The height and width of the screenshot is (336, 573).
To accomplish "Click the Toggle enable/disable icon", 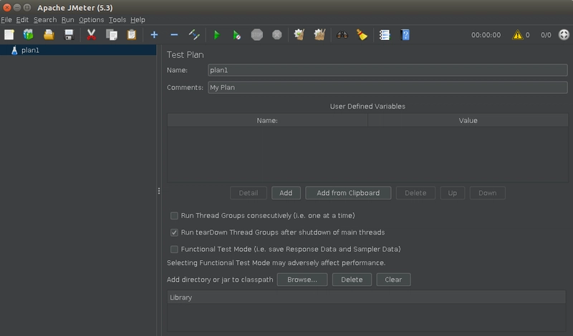I will pyautogui.click(x=194, y=34).
